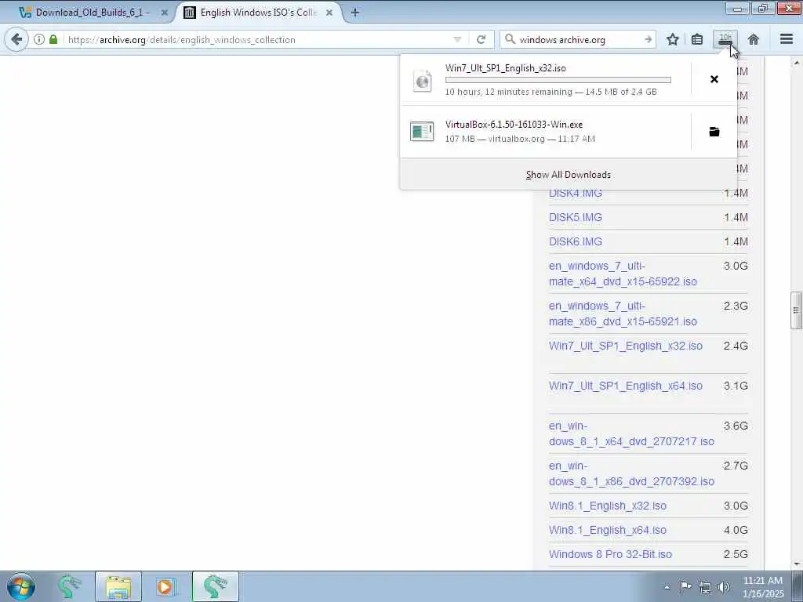Screen dimensions: 803x602
Task: Click the VirtualBox installer file icon
Action: click(x=422, y=132)
